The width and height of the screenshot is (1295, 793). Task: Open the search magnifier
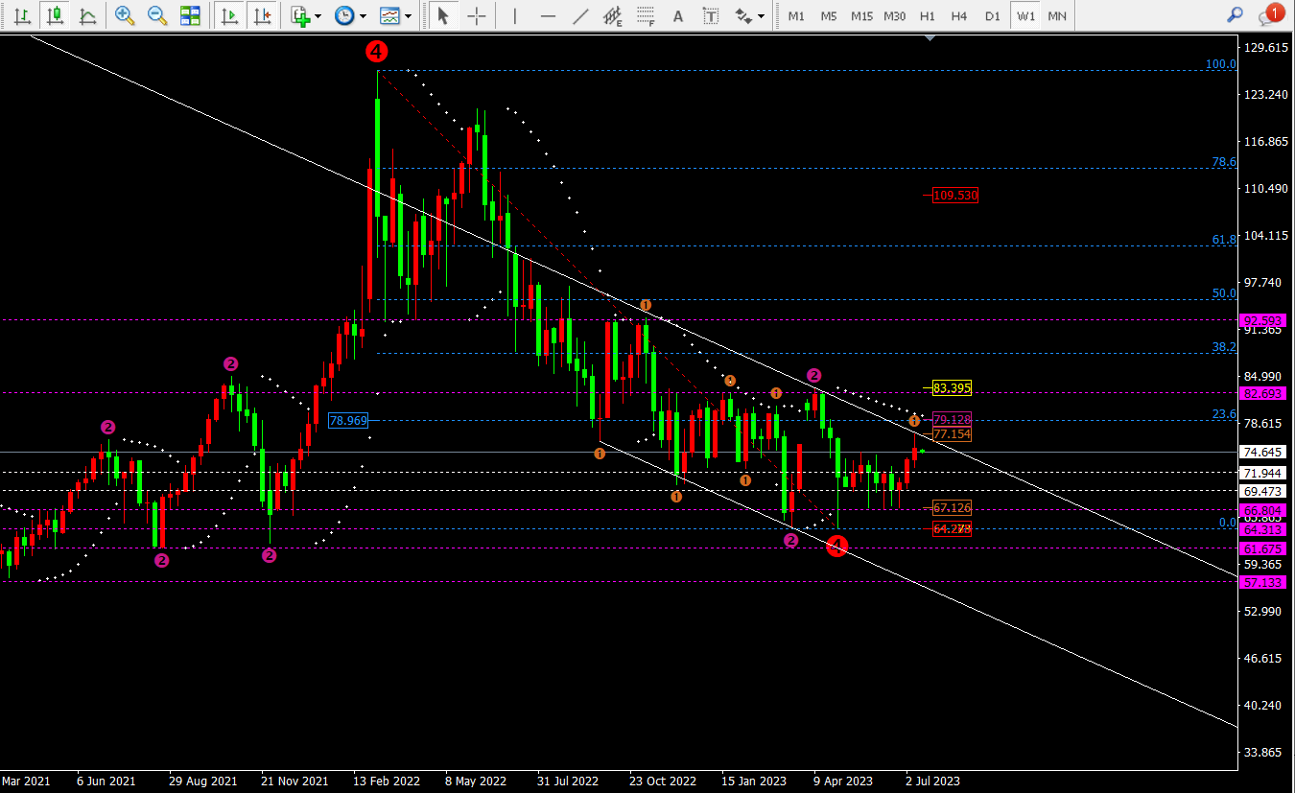coord(1236,14)
